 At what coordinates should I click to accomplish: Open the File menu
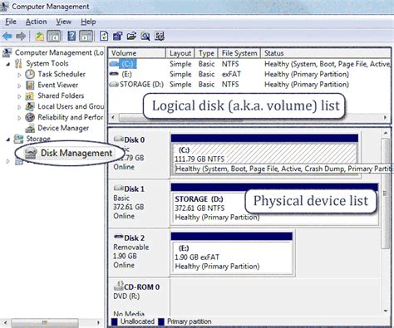coord(11,22)
